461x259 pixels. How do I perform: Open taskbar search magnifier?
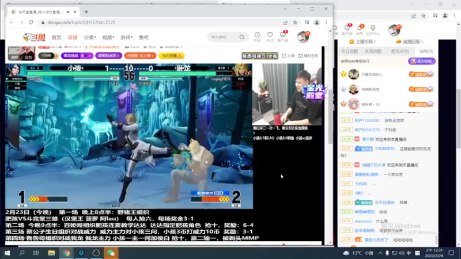click(x=22, y=253)
